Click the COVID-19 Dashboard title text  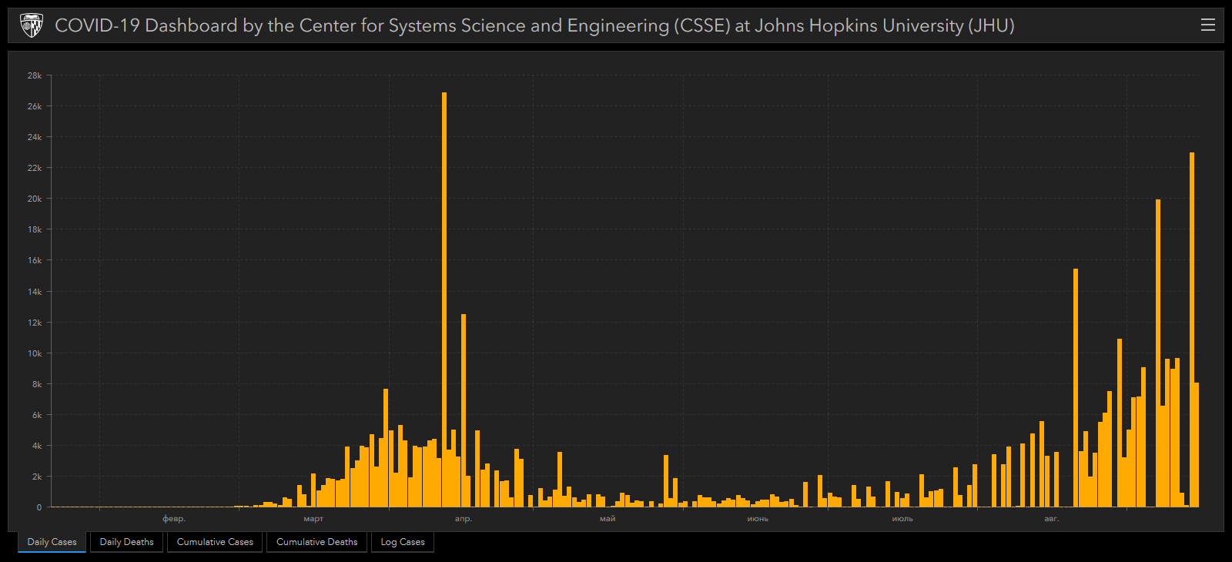[x=534, y=25]
